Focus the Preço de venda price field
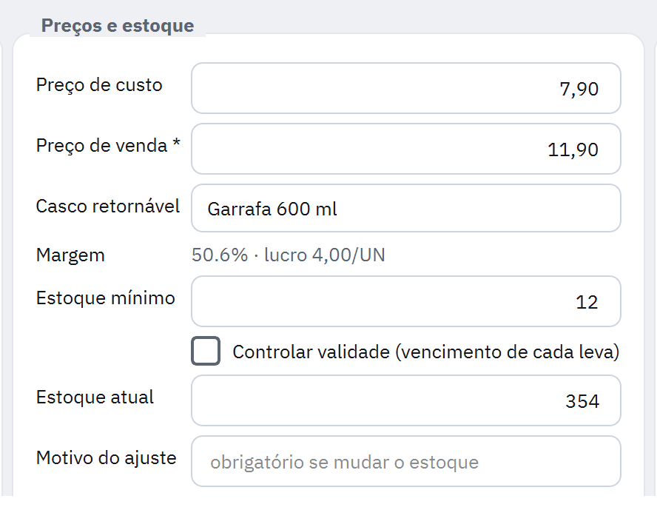657x527 pixels. click(405, 149)
